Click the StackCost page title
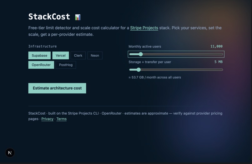The width and height of the screenshot is (252, 164). click(x=49, y=17)
